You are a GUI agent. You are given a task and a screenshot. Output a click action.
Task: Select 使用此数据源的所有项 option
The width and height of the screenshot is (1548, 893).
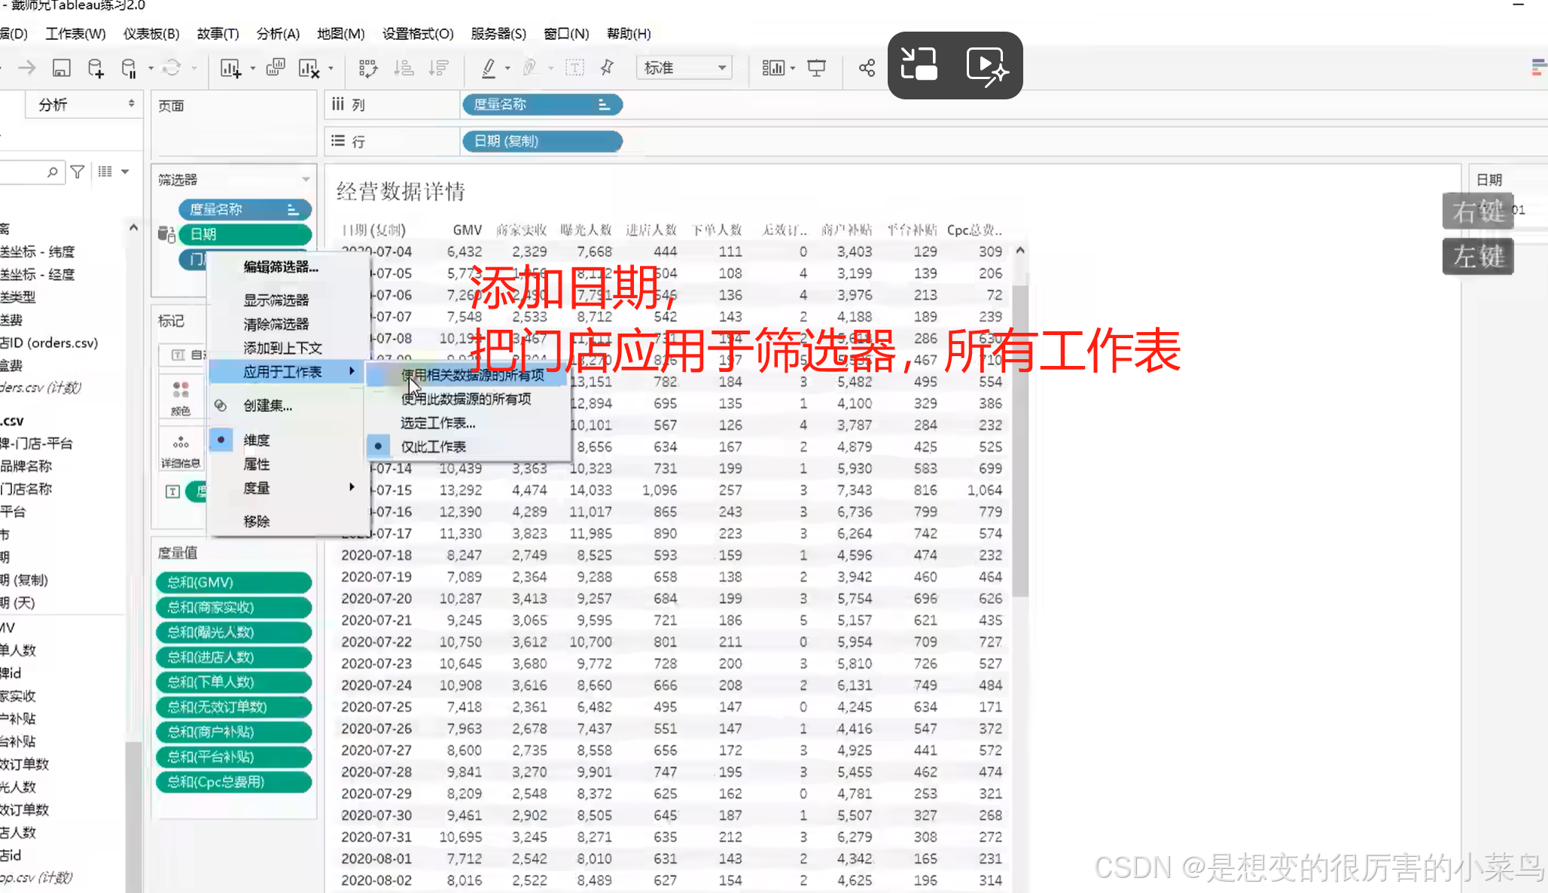(x=466, y=399)
